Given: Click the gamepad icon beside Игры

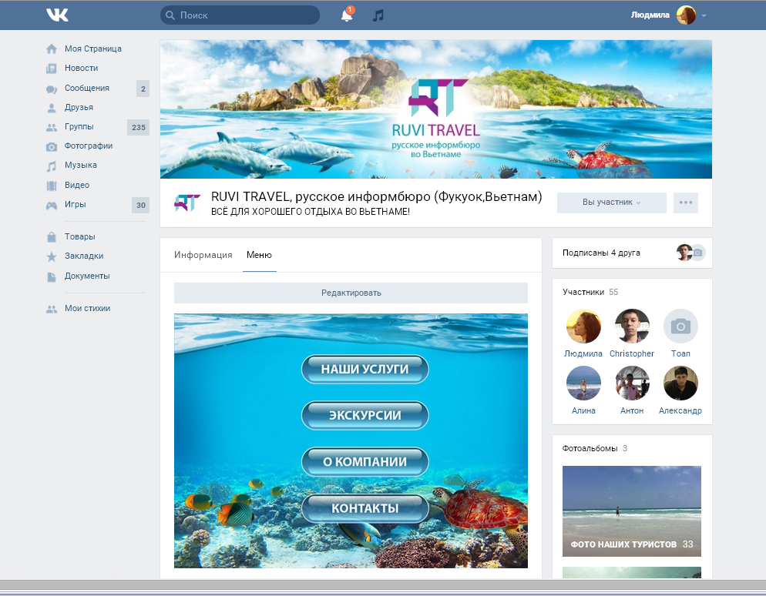Looking at the screenshot, I should coord(52,205).
